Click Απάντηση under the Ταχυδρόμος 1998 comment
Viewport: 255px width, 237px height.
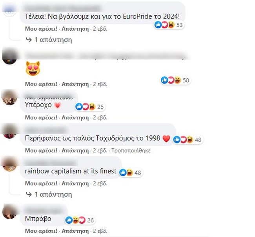tap(75, 151)
